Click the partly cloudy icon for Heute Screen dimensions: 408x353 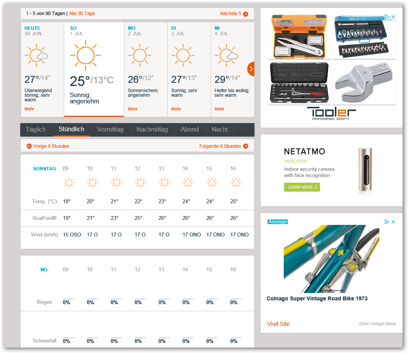coord(36,55)
